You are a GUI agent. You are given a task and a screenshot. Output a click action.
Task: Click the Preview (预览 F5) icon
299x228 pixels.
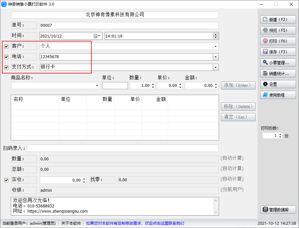point(265,30)
